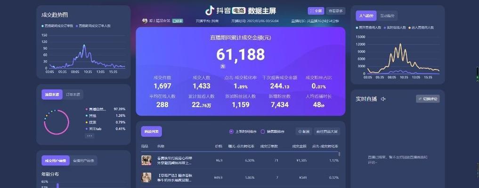
Task: Click the 成交订单数 column header
Action: 269,146
